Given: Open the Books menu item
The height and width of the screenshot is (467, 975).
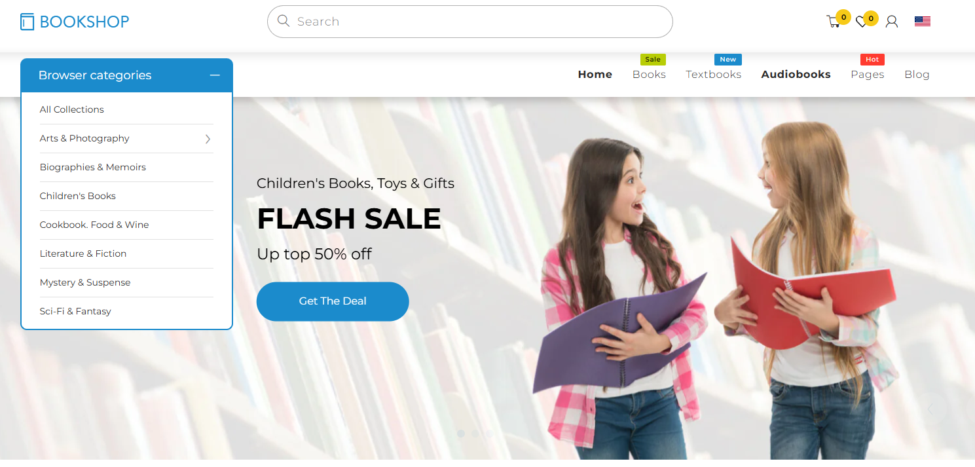Looking at the screenshot, I should (649, 75).
